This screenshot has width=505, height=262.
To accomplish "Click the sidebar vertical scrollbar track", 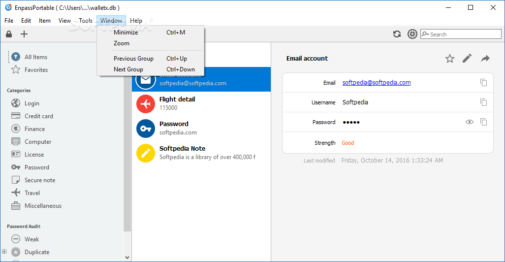I will (x=127, y=242).
